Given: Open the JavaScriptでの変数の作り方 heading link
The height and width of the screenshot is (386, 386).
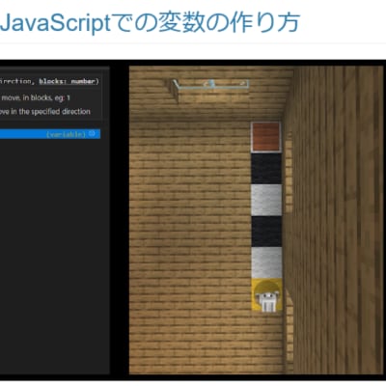Looking at the screenshot, I should pyautogui.click(x=150, y=22).
